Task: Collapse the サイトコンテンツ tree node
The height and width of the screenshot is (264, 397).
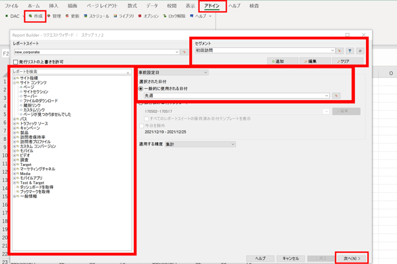Action: (15, 83)
